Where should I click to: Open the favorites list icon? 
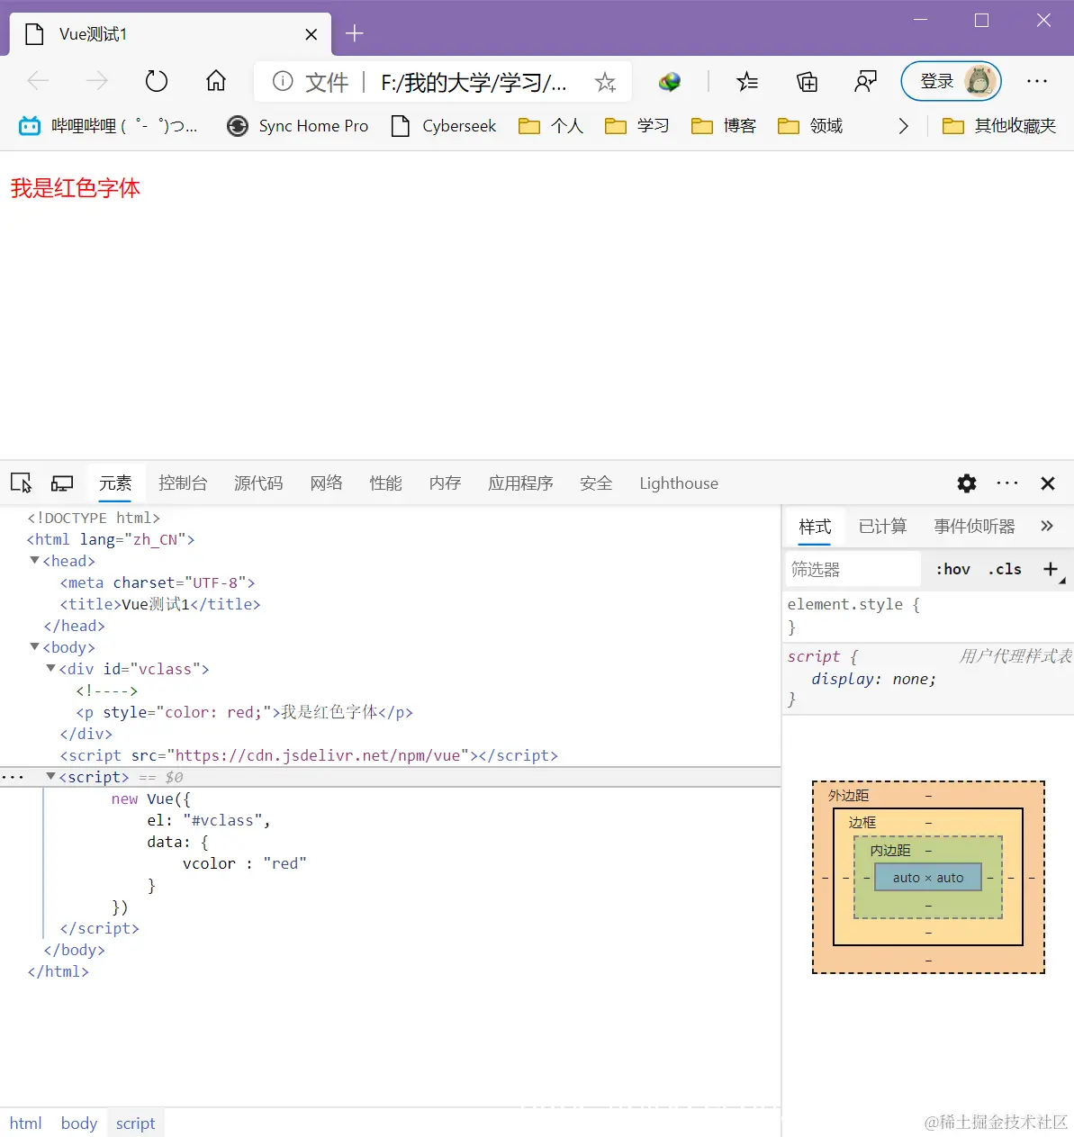pyautogui.click(x=747, y=83)
